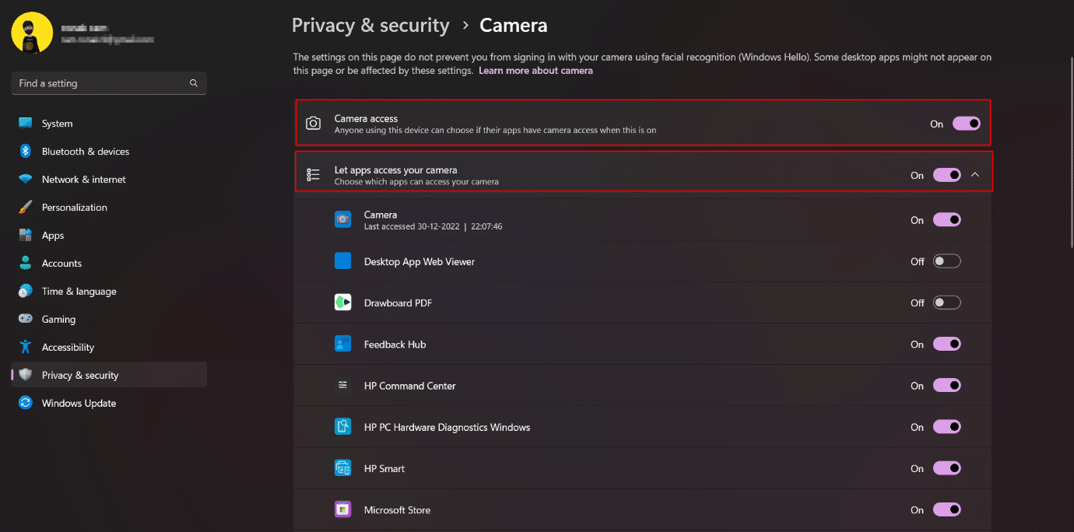Open Gaming settings
Viewport: 1074px width, 532px height.
109,320
